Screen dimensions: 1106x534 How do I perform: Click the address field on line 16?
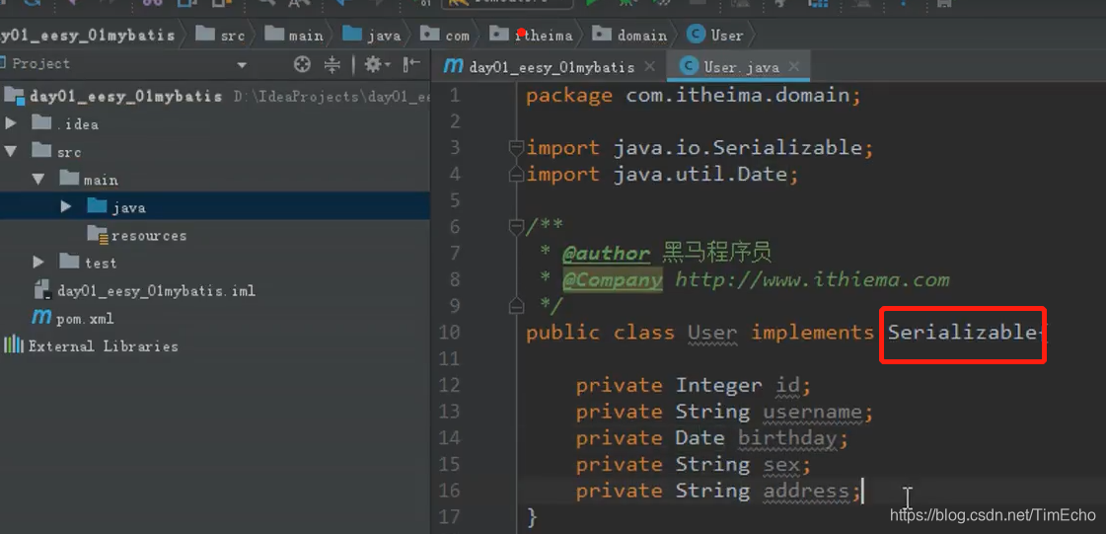805,491
